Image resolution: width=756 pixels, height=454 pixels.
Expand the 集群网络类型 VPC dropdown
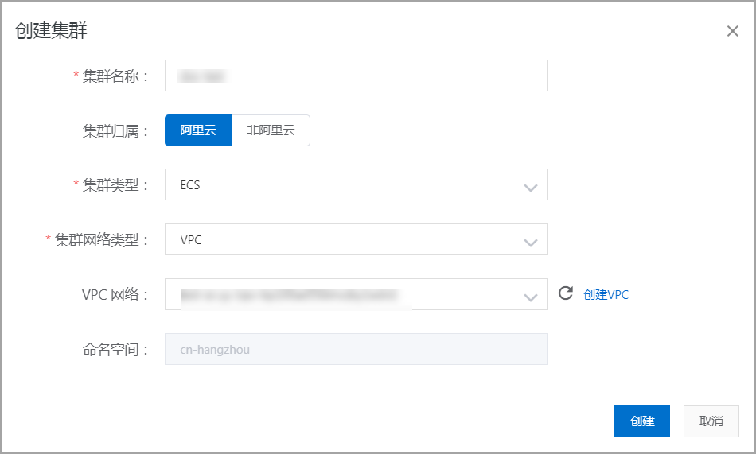point(356,239)
